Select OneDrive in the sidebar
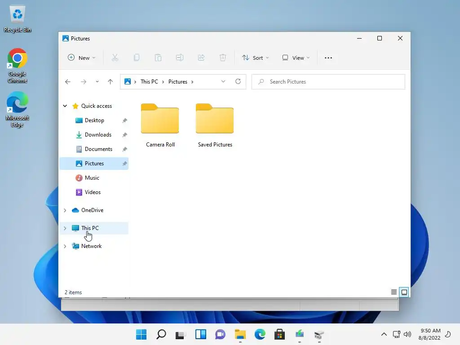The image size is (460, 345). point(93,210)
